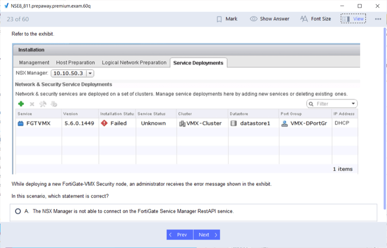This screenshot has width=387, height=248.
Task: Click the Mark button label
Action: 231,19
